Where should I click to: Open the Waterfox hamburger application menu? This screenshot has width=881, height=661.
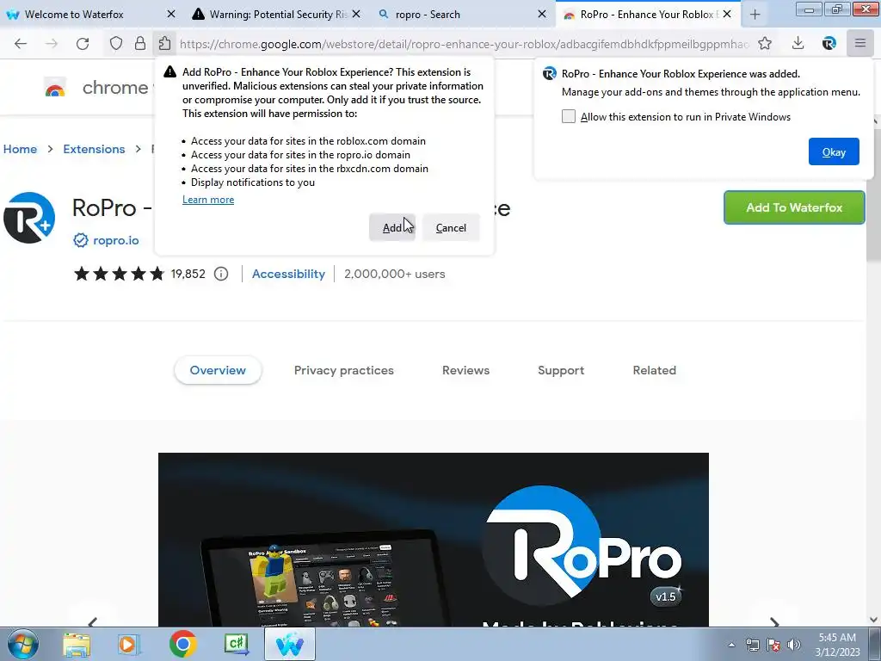(x=859, y=43)
